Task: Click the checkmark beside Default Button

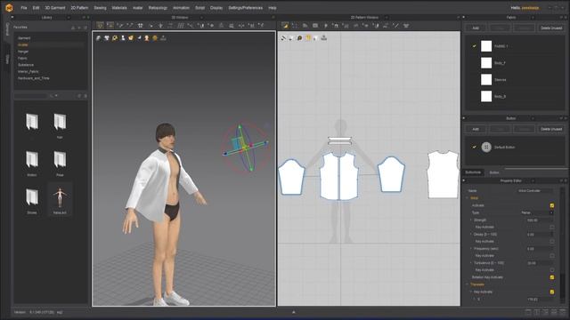Action: pyautogui.click(x=474, y=147)
